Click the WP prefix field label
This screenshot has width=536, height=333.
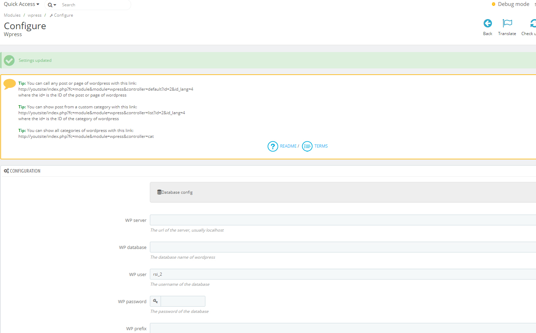tap(136, 329)
